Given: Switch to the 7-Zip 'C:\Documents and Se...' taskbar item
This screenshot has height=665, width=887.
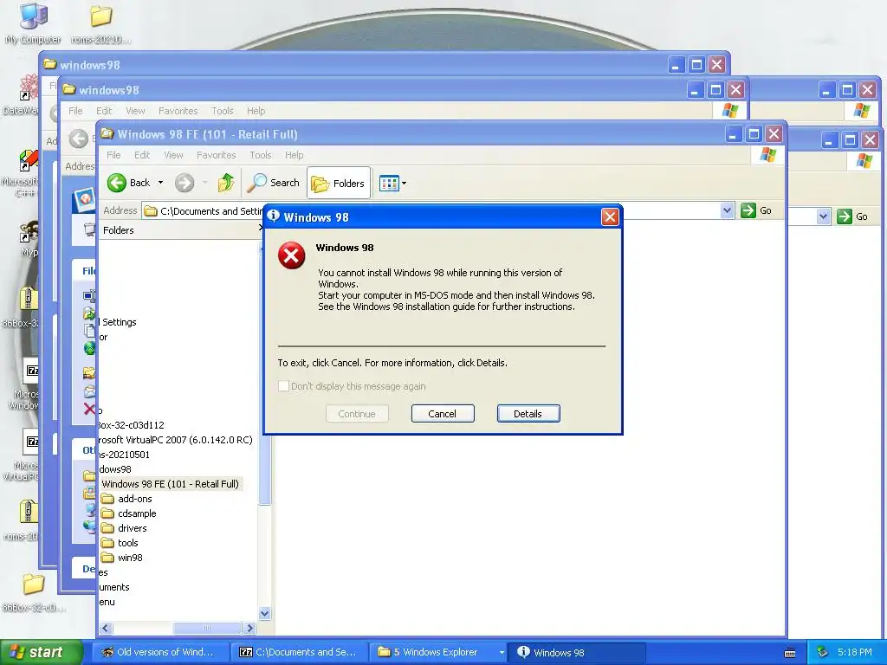Looking at the screenshot, I should [x=299, y=652].
